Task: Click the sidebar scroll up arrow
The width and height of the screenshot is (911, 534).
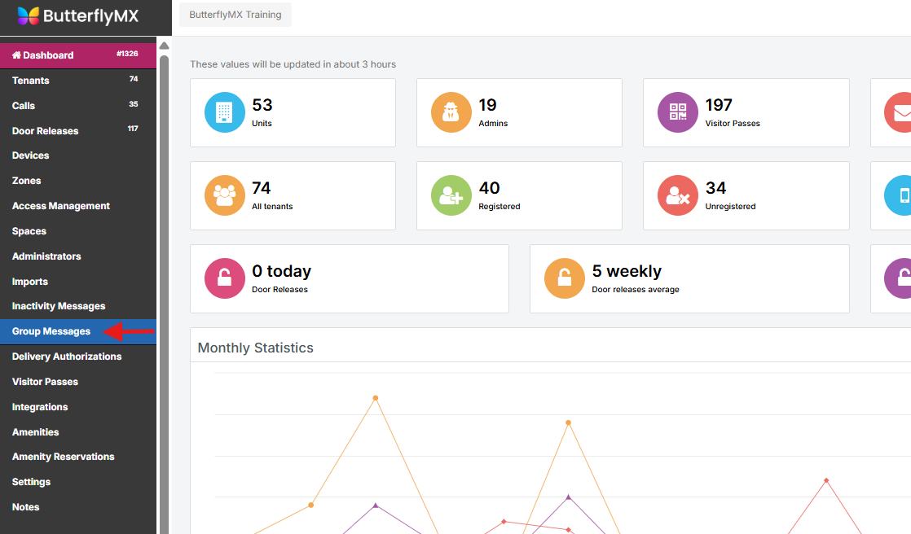Action: (164, 46)
